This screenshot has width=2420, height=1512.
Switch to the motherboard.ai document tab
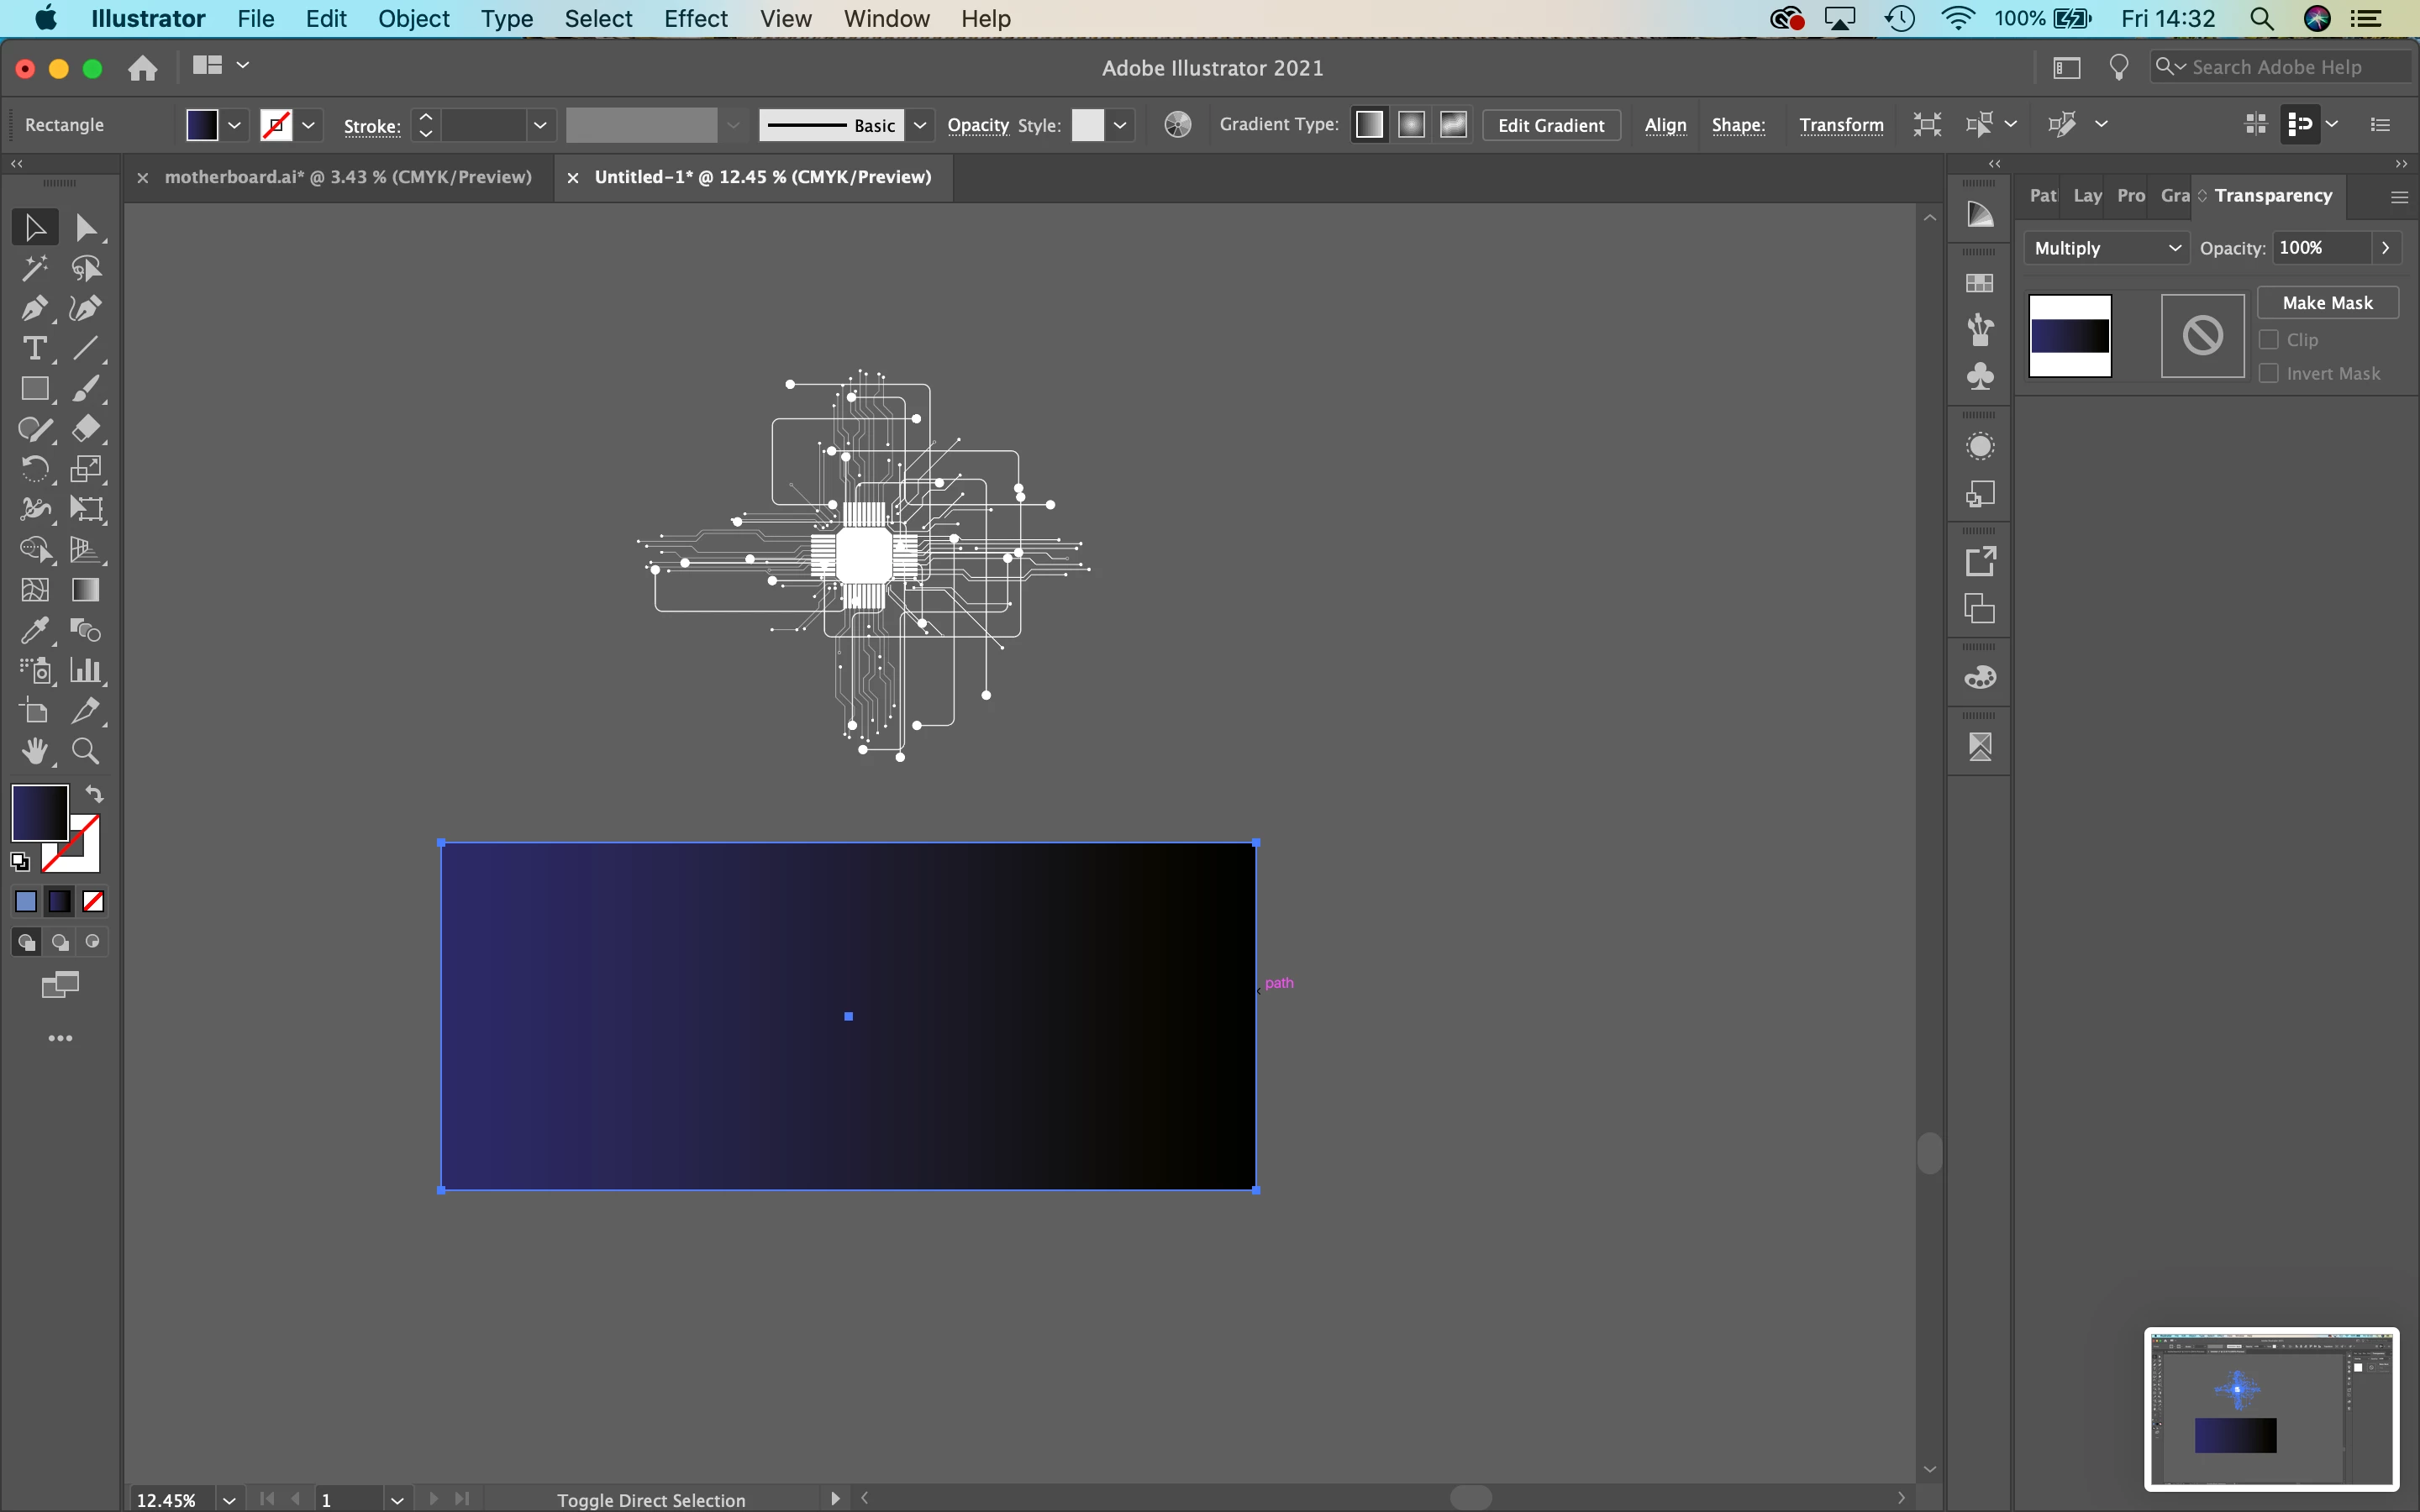point(347,177)
